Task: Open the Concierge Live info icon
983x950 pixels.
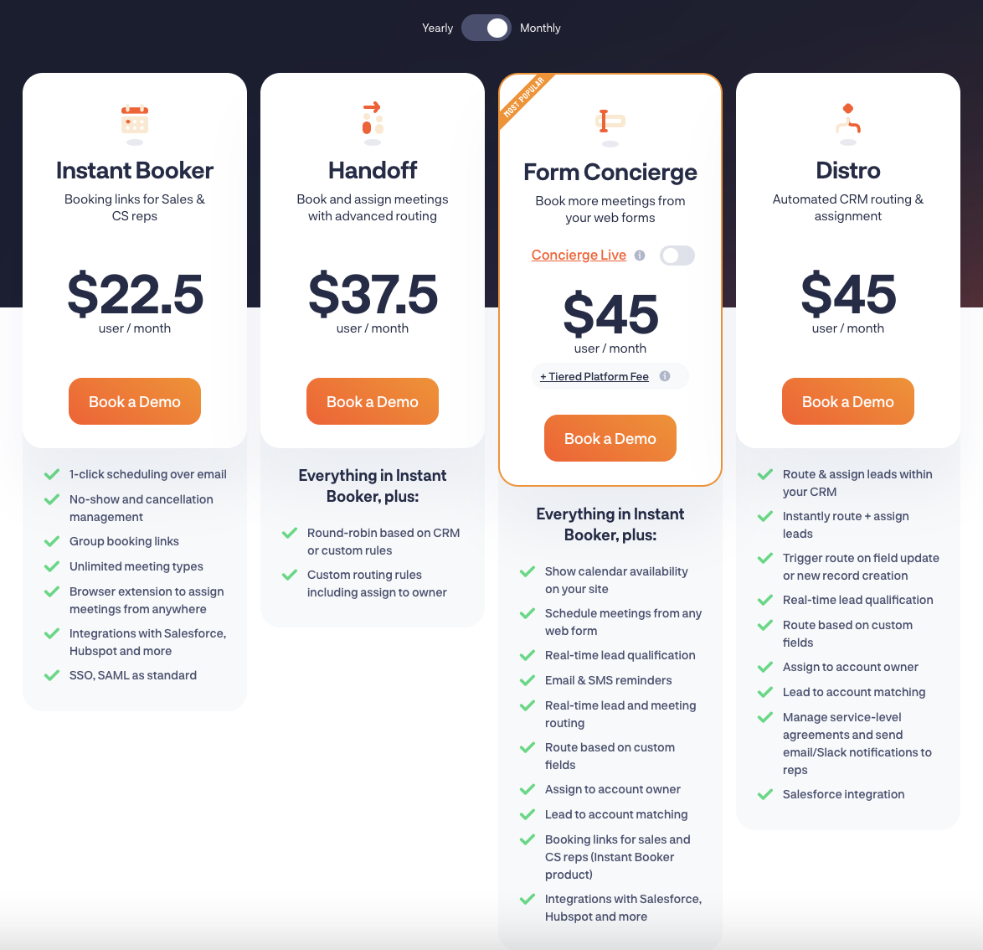Action: tap(640, 256)
